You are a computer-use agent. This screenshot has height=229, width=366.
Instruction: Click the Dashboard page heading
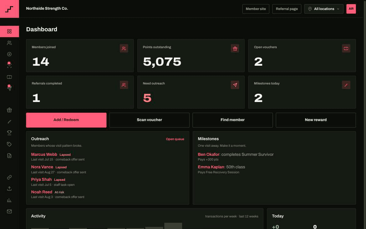(42, 29)
